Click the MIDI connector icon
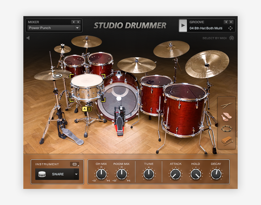Screen dimensions: 261x205 click(232, 38)
